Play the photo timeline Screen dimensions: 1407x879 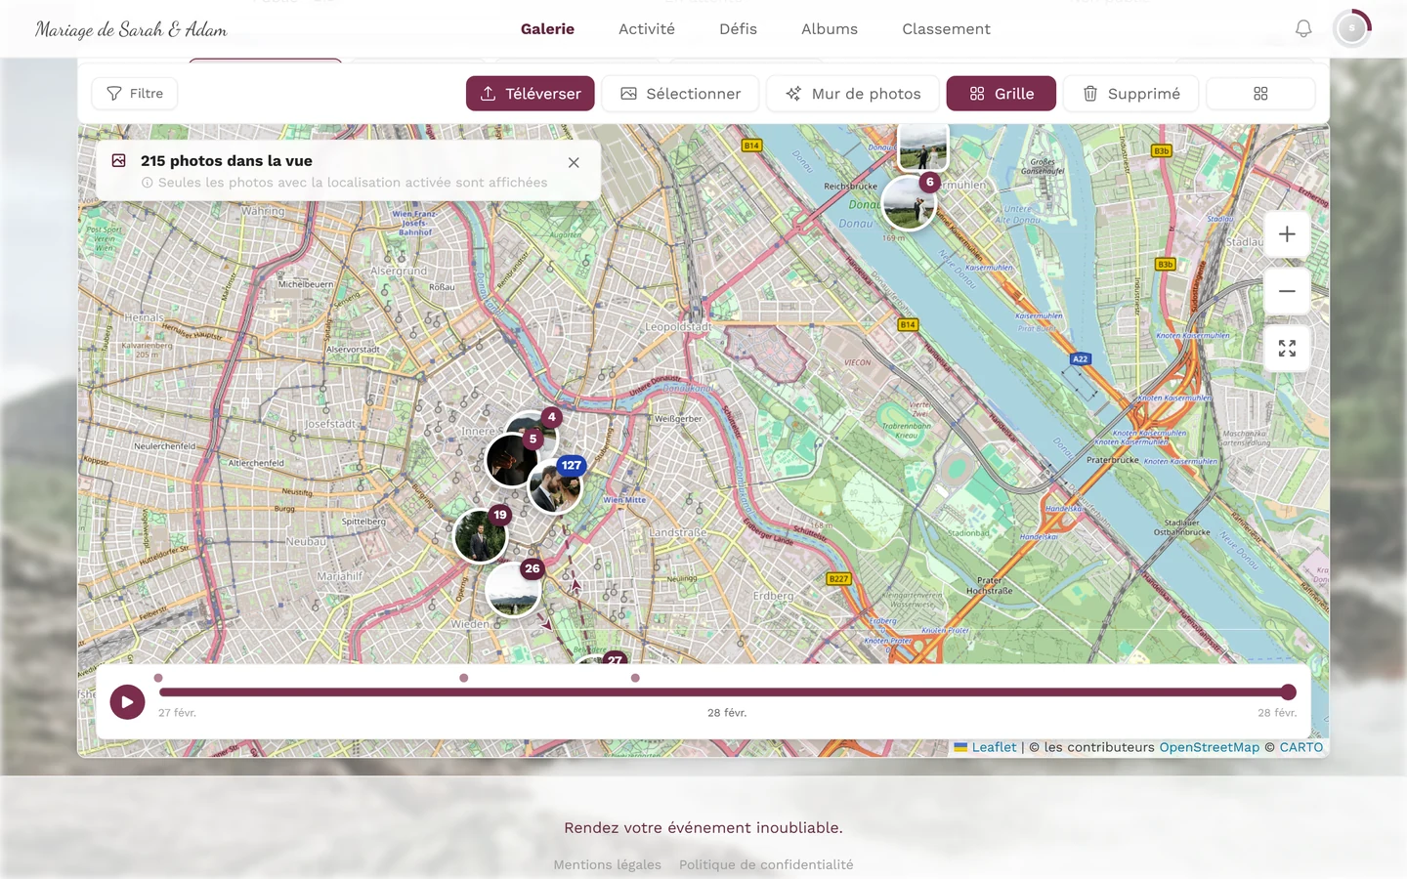click(127, 701)
